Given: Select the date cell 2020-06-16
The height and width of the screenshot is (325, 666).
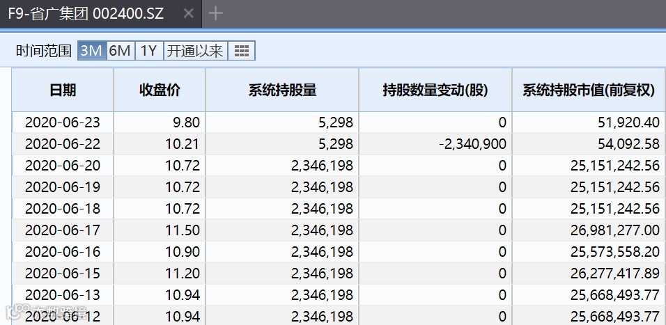Looking at the screenshot, I should (x=63, y=252).
